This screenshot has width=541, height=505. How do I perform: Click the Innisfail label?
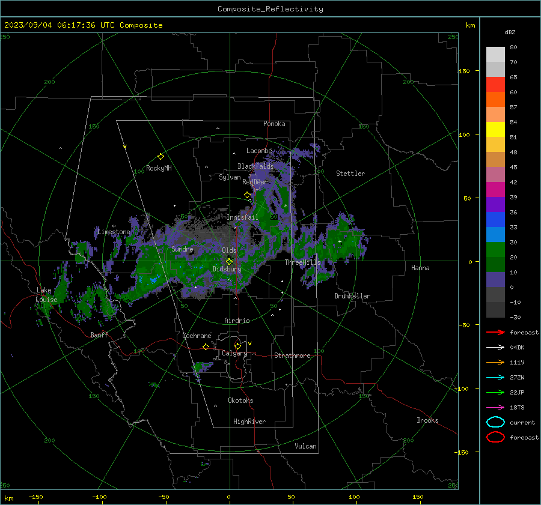click(x=242, y=217)
